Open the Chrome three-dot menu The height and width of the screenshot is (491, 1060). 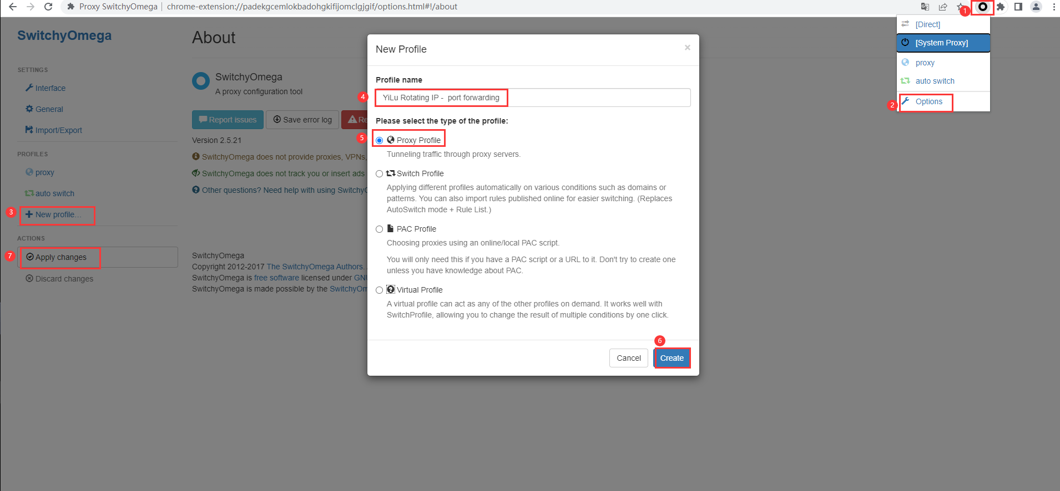(x=1054, y=7)
